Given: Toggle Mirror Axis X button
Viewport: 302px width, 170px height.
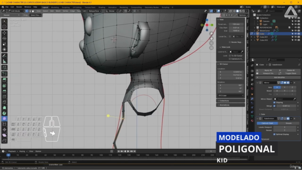Looking at the screenshot, I should 277,87.
